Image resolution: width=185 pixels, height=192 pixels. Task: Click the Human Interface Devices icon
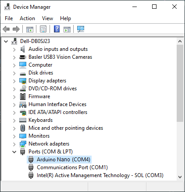(23, 104)
